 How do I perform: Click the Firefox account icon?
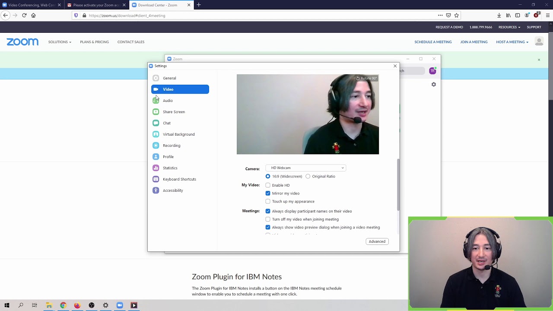(527, 16)
